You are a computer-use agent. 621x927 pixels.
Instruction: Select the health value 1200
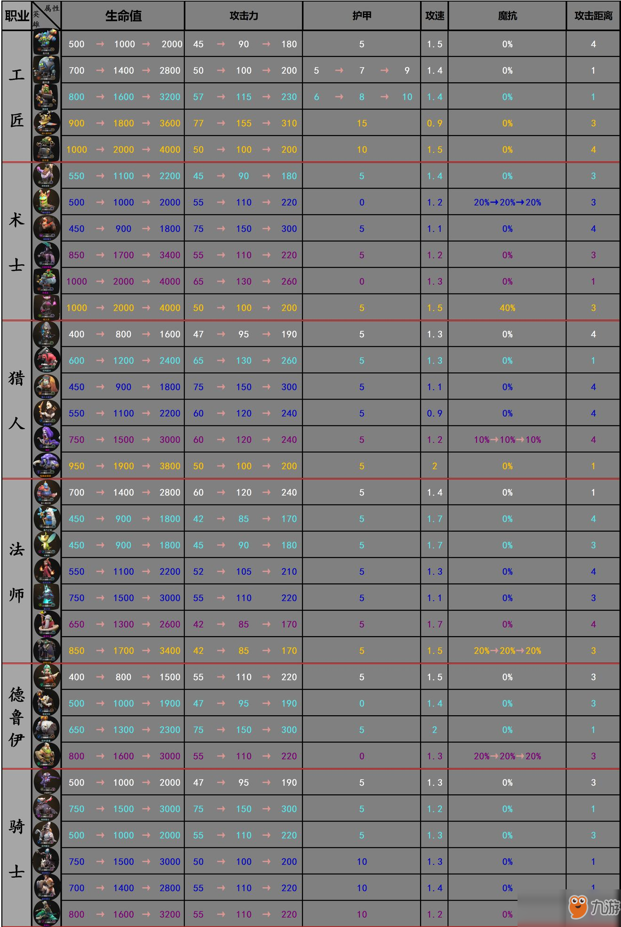[x=123, y=360]
